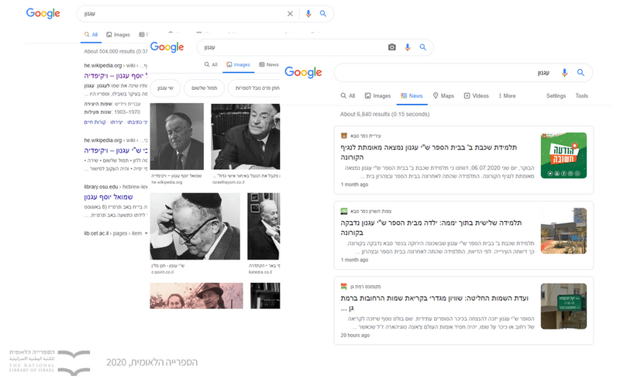The image size is (620, 383).
Task: Click the microphone icon in the images search bar
Action: [408, 47]
